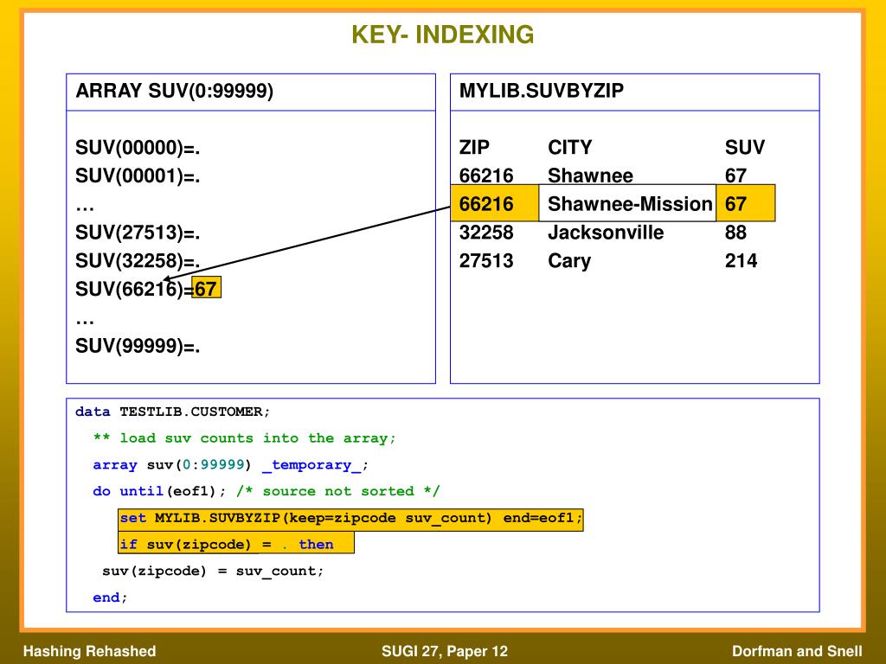Select the ARRAY SUV(0:99999) header

coord(175,91)
